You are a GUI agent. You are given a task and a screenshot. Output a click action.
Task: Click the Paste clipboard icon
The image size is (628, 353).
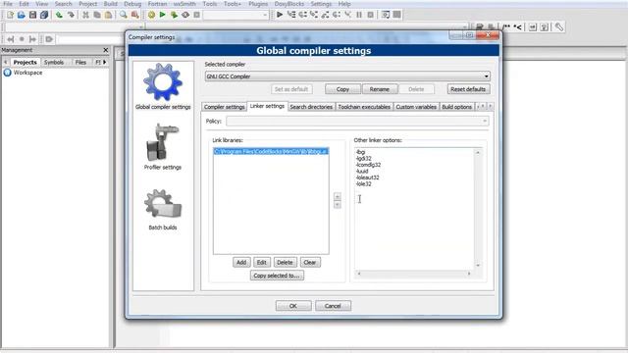click(x=108, y=15)
